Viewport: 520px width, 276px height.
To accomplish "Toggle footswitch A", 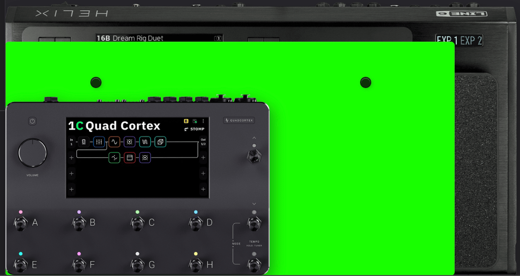I will pyautogui.click(x=20, y=223).
